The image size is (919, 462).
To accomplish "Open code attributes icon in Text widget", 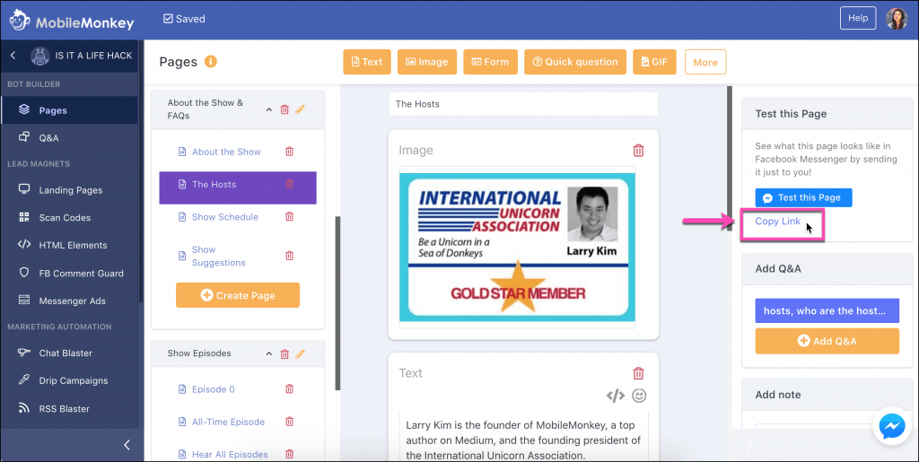I will tap(616, 396).
